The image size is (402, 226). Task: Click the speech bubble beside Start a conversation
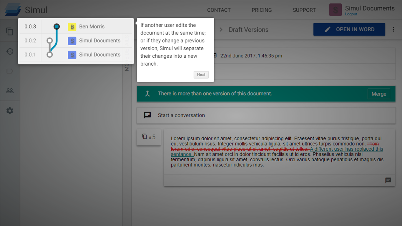[x=147, y=115]
